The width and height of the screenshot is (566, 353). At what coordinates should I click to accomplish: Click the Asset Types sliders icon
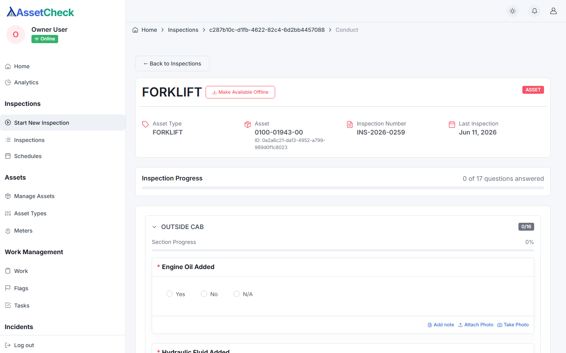tap(8, 213)
